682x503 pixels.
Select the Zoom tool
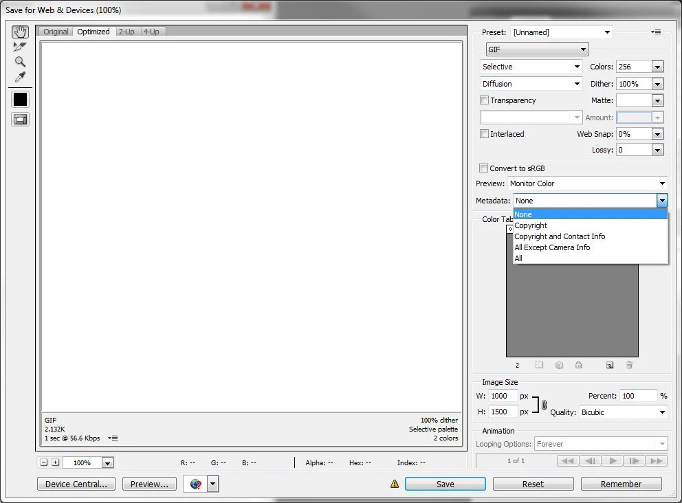pyautogui.click(x=20, y=62)
